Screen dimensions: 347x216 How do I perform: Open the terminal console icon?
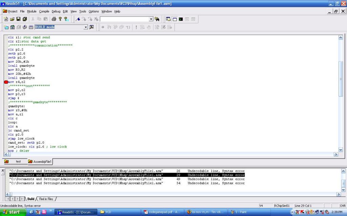(x=181, y=19)
